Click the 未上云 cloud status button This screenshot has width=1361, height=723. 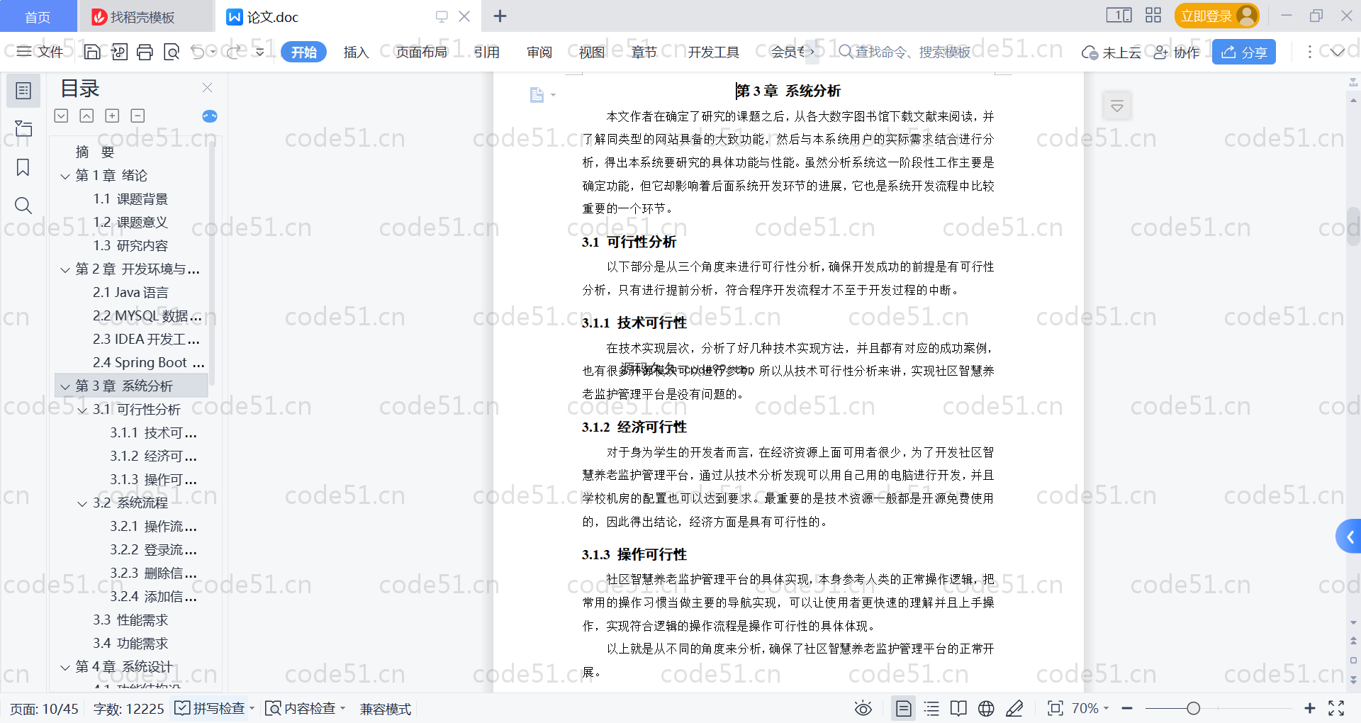tap(1111, 52)
